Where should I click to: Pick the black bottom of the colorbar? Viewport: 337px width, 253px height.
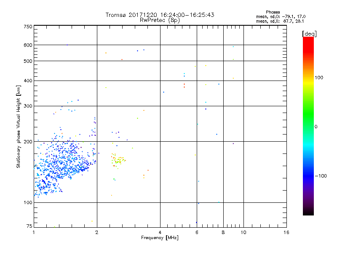(308, 213)
